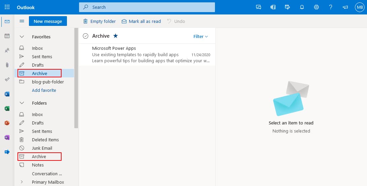This screenshot has height=186, width=367.
Task: Select Junk Email folder
Action: coord(42,148)
